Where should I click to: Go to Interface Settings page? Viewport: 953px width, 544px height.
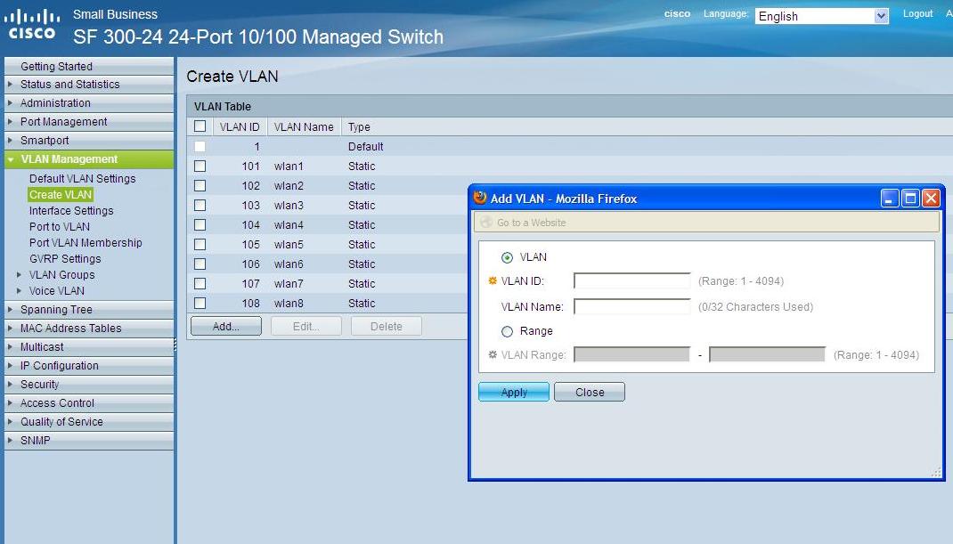(x=71, y=211)
